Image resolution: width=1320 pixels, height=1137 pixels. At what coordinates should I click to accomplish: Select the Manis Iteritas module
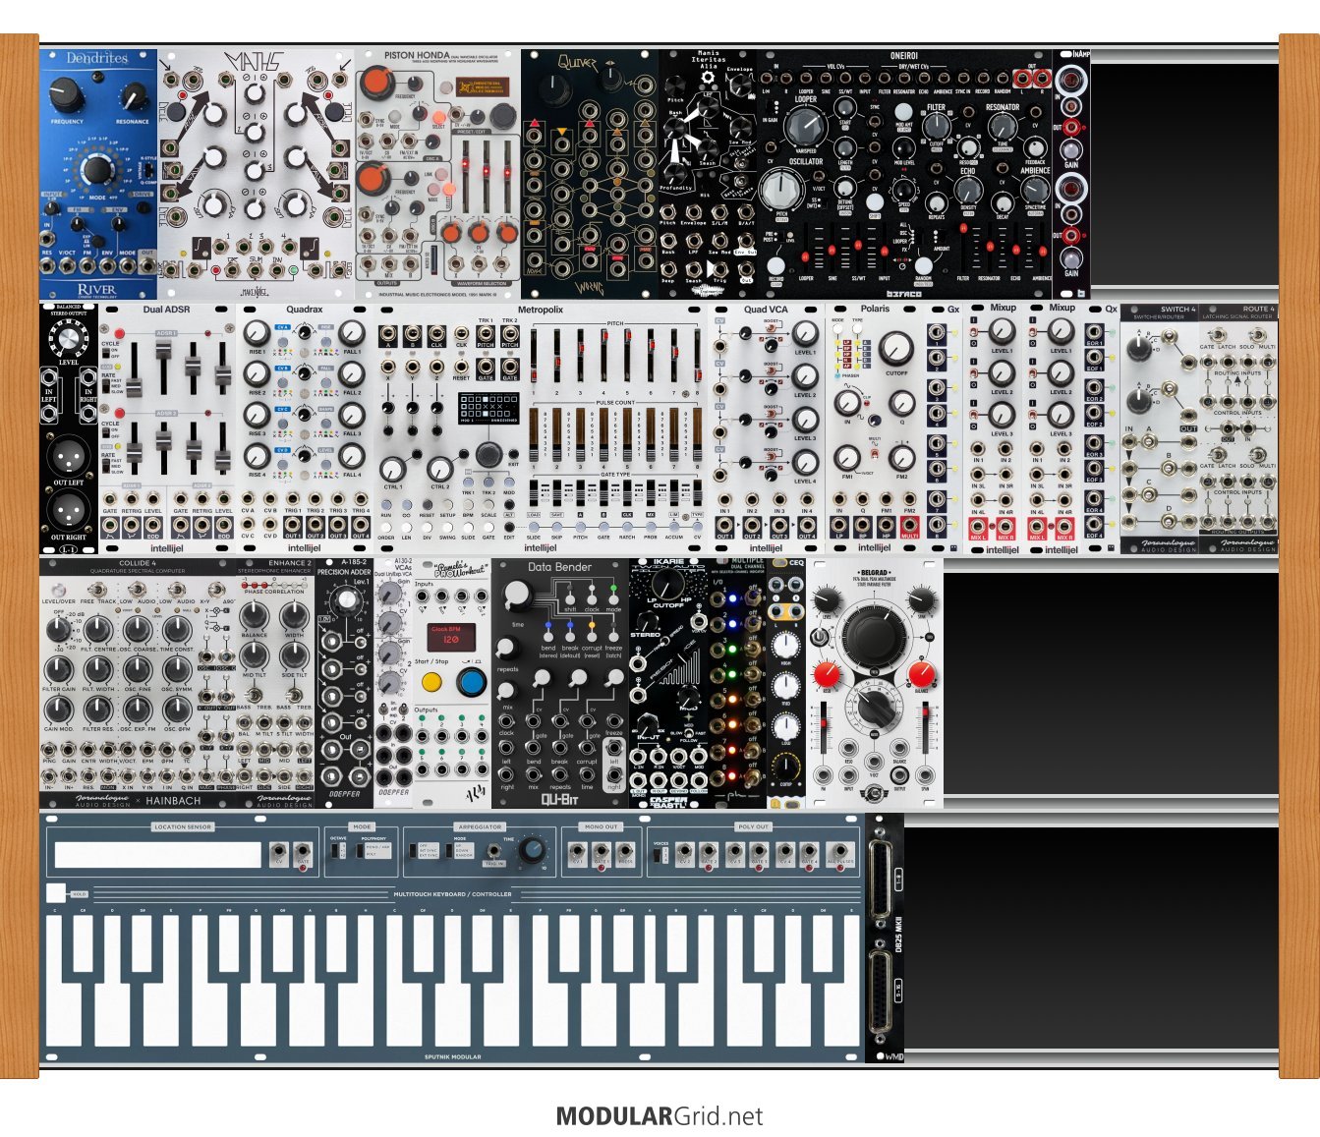pos(708,174)
